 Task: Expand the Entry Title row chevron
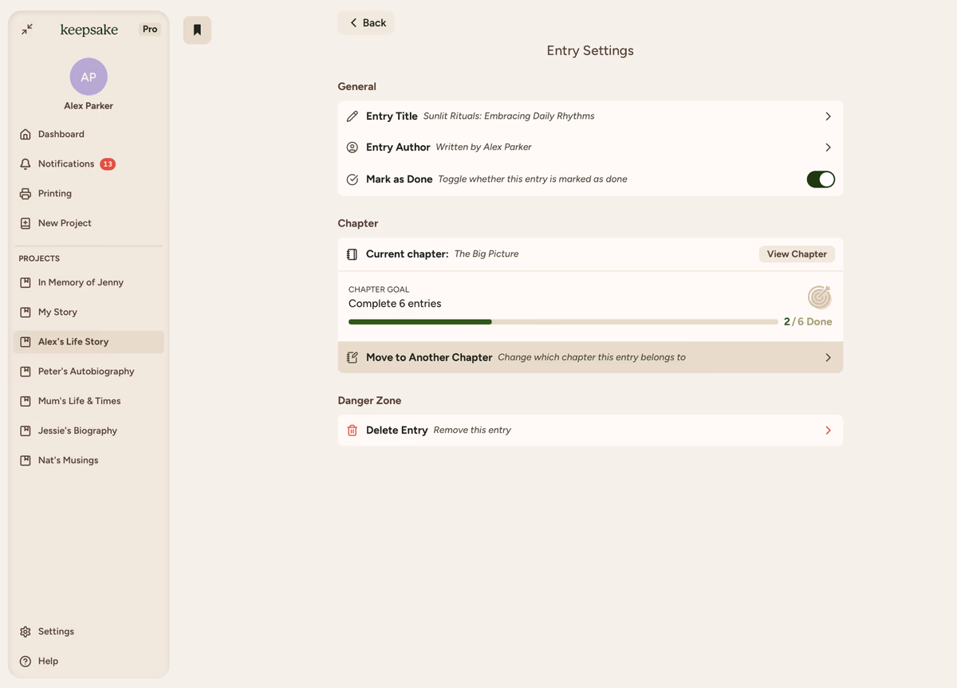[x=828, y=116]
